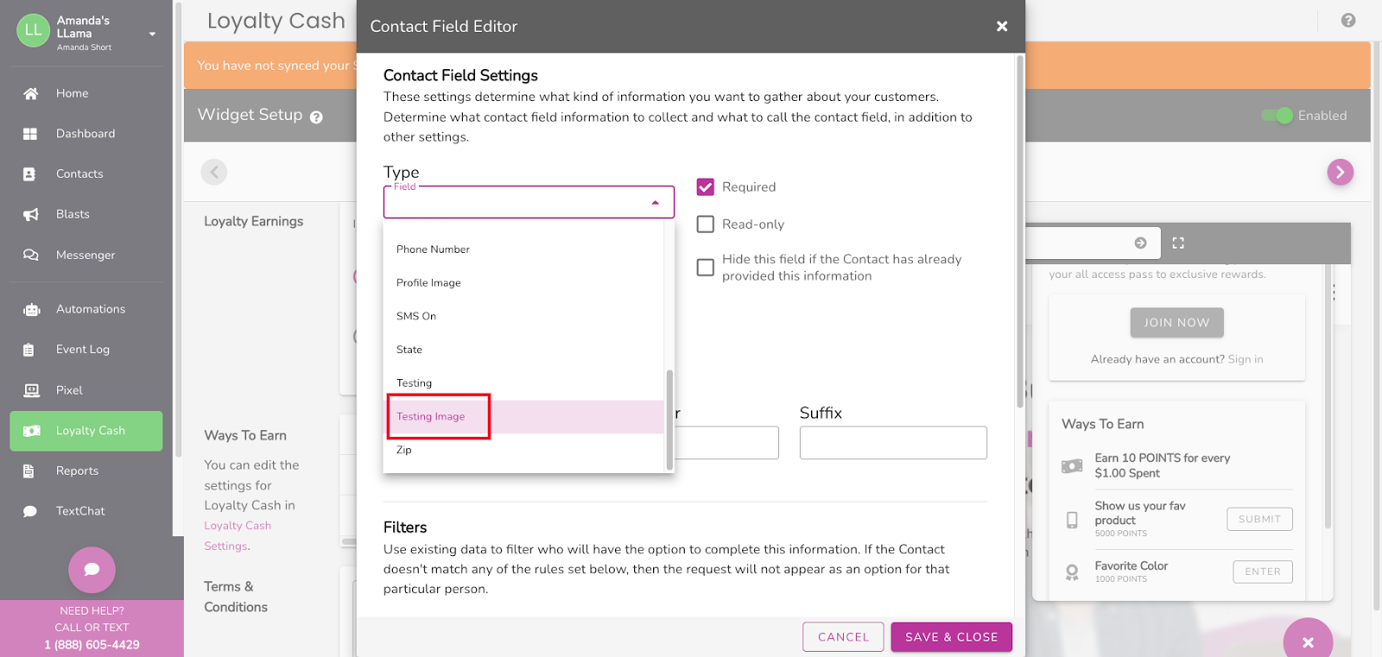The image size is (1382, 657).
Task: Click the Save & Close button
Action: pyautogui.click(x=951, y=637)
